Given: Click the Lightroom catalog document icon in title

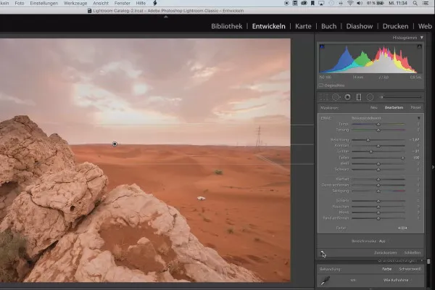Looking at the screenshot, I should [x=89, y=11].
